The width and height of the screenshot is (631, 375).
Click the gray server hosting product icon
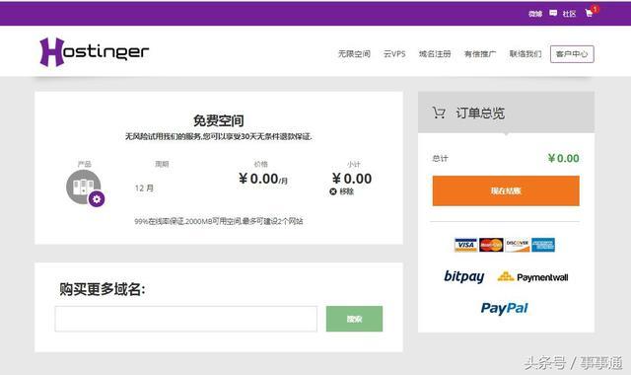(83, 187)
